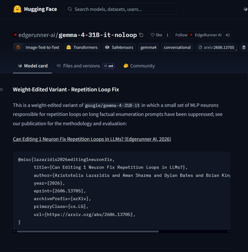Click the heart like icon
Viewport: 248px width, 252px height.
(153, 35)
